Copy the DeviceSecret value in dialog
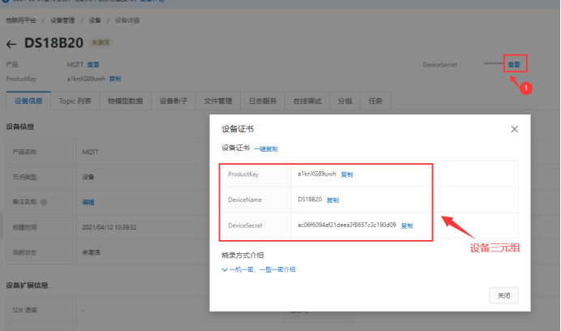Viewport: 561px width, 331px height. click(x=407, y=226)
